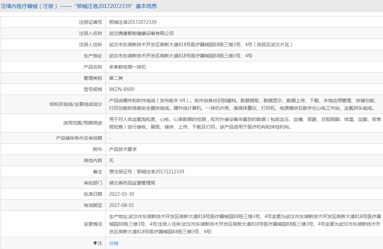
Task: Click attachment value 产品技术要求
Action: click(x=123, y=149)
